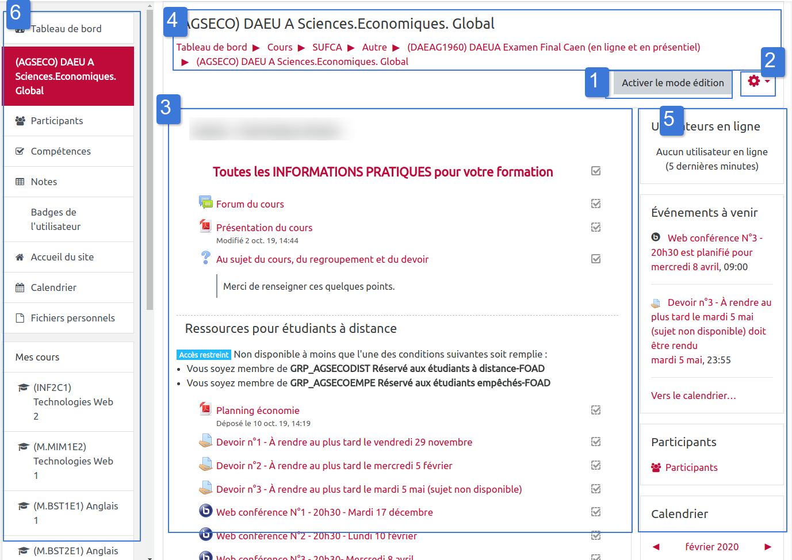
Task: Open the gear actions dropdown menu
Action: tap(758, 82)
